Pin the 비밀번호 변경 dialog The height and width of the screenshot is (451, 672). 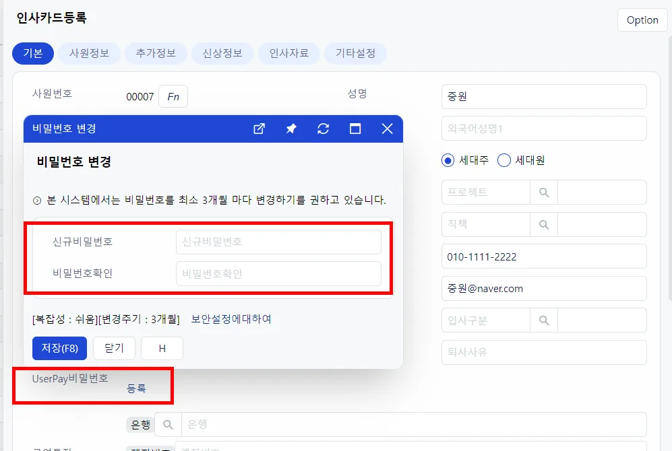[291, 129]
